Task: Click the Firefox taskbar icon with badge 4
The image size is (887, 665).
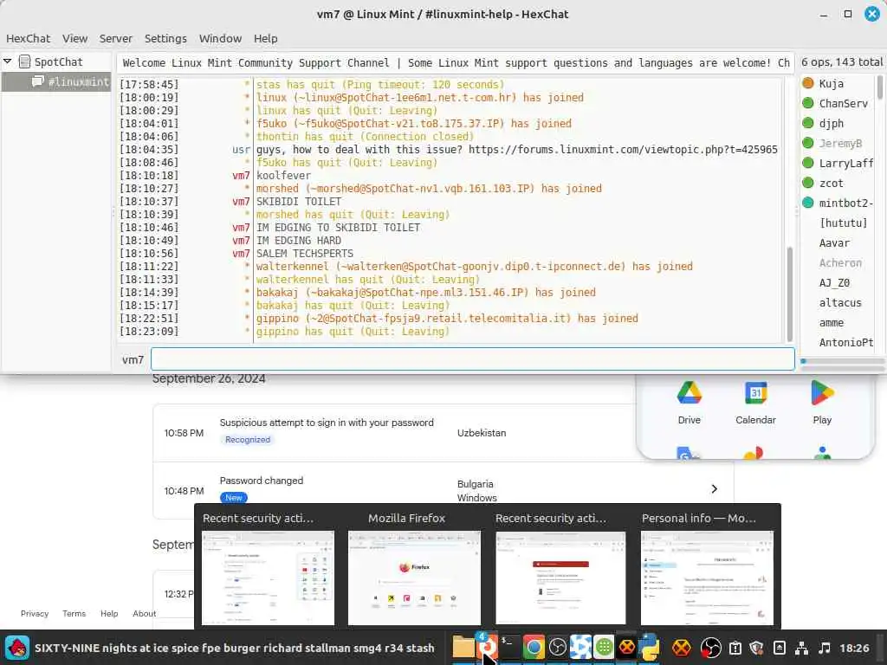Action: tap(487, 647)
